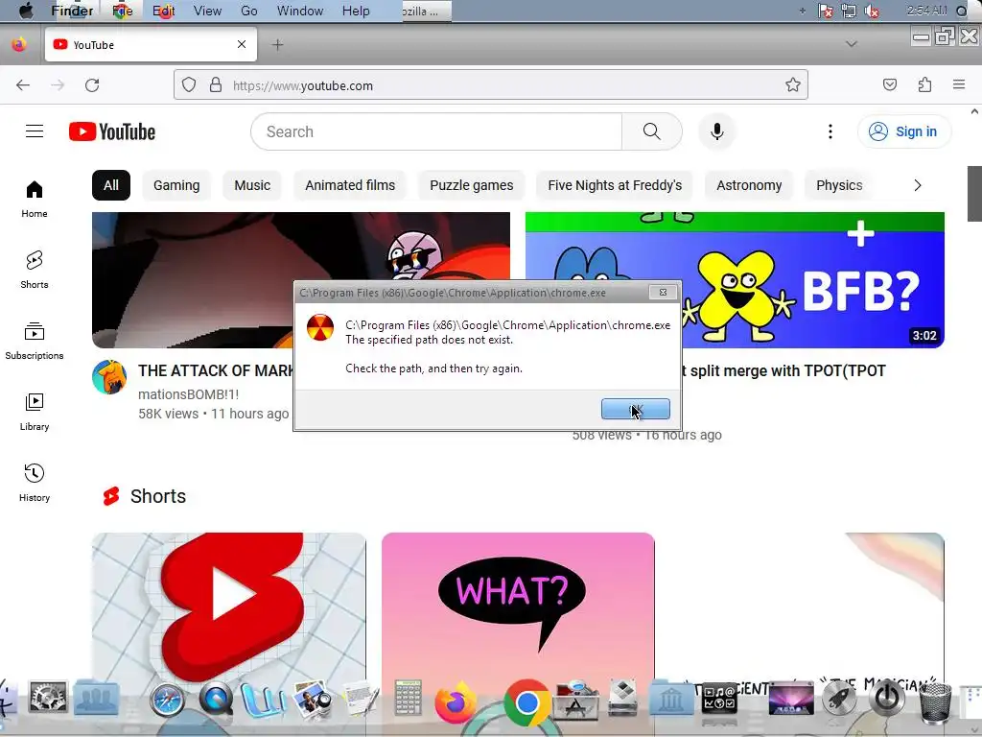
Task: Open the Window menu in menu bar
Action: coord(300,11)
